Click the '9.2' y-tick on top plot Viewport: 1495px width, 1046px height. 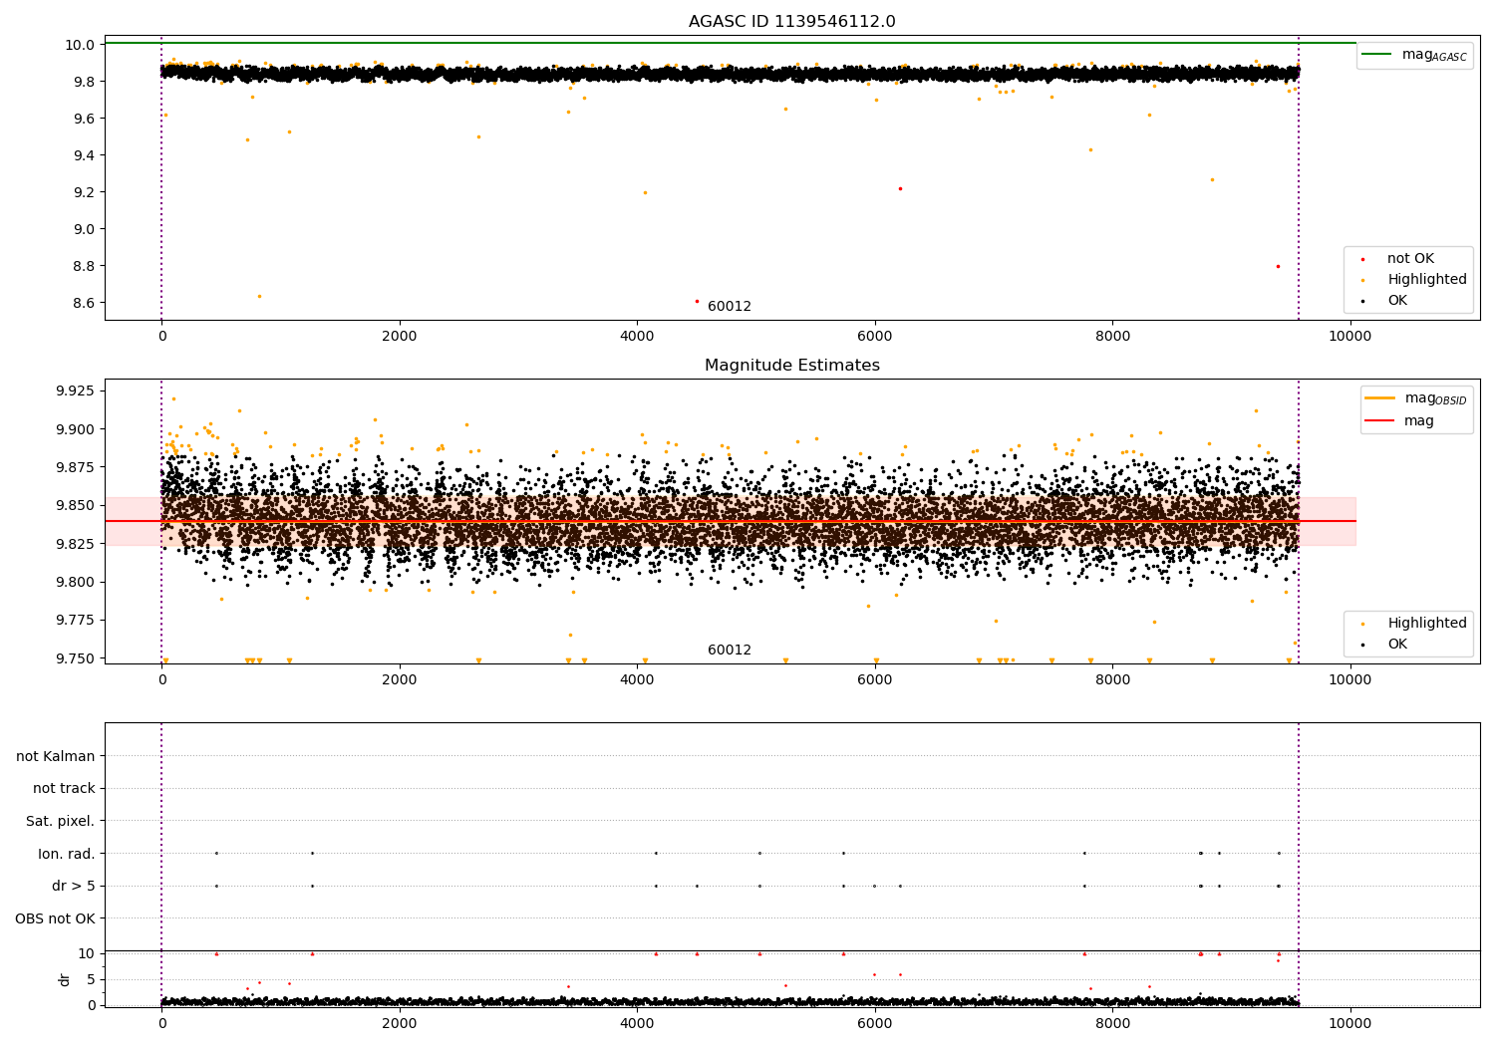tap(84, 192)
